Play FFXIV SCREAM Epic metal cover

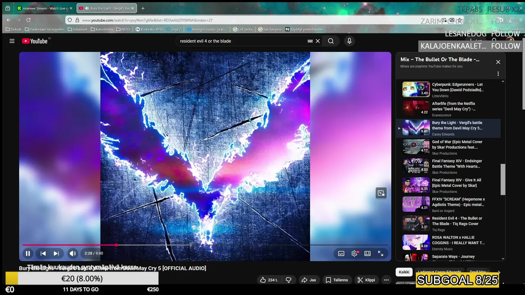tap(449, 204)
